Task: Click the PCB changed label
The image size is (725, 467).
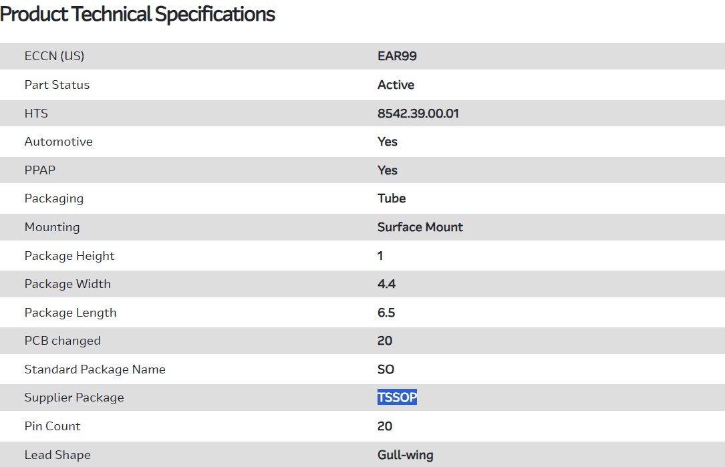Action: click(62, 341)
